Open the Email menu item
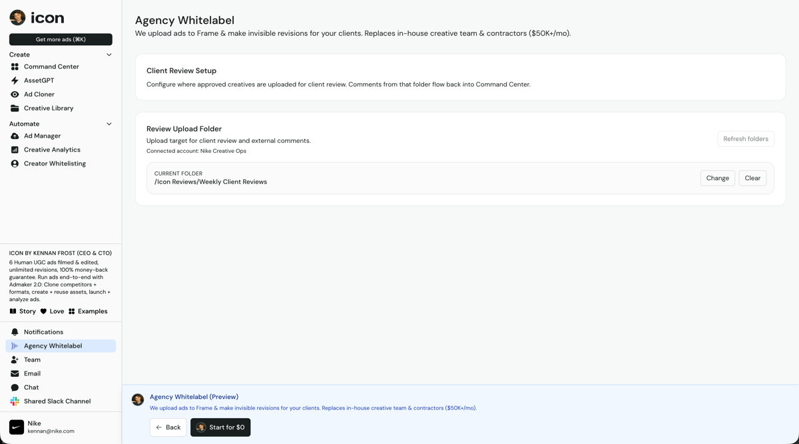Screen dimensions: 799x444 tap(32, 374)
